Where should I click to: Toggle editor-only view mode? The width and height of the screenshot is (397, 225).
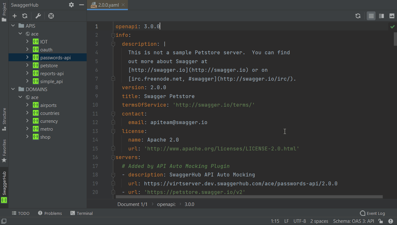coord(371,16)
